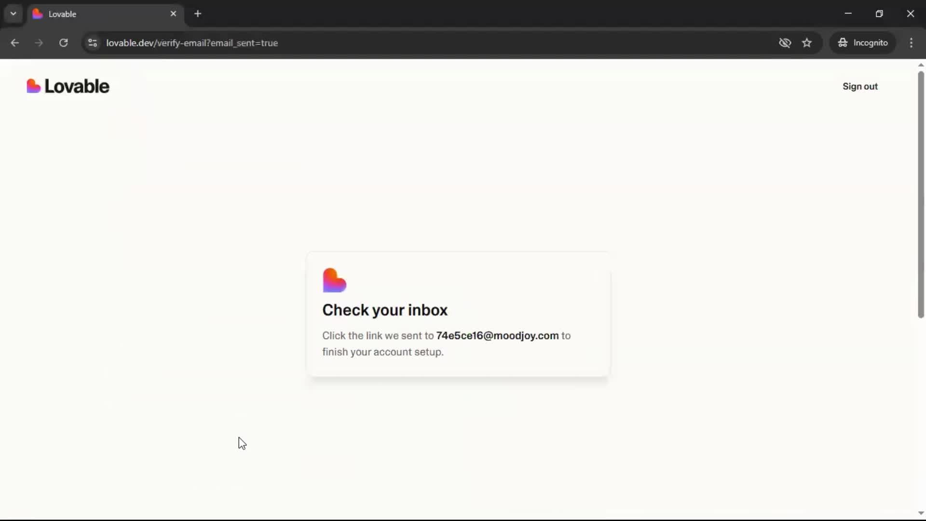The height and width of the screenshot is (521, 926).
Task: Click the Check your inbox heading
Action: (385, 310)
